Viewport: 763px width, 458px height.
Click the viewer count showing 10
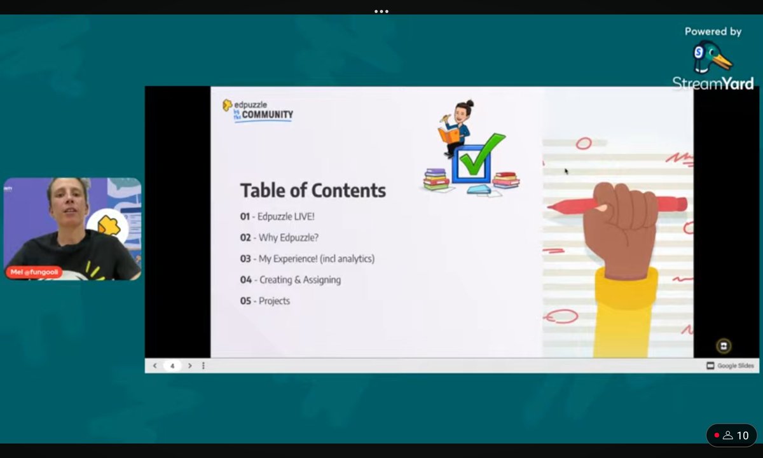point(732,436)
